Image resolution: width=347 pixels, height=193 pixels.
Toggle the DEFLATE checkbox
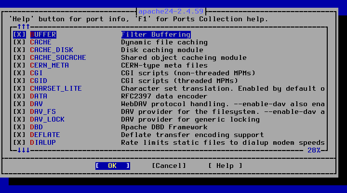pyautogui.click(x=19, y=135)
